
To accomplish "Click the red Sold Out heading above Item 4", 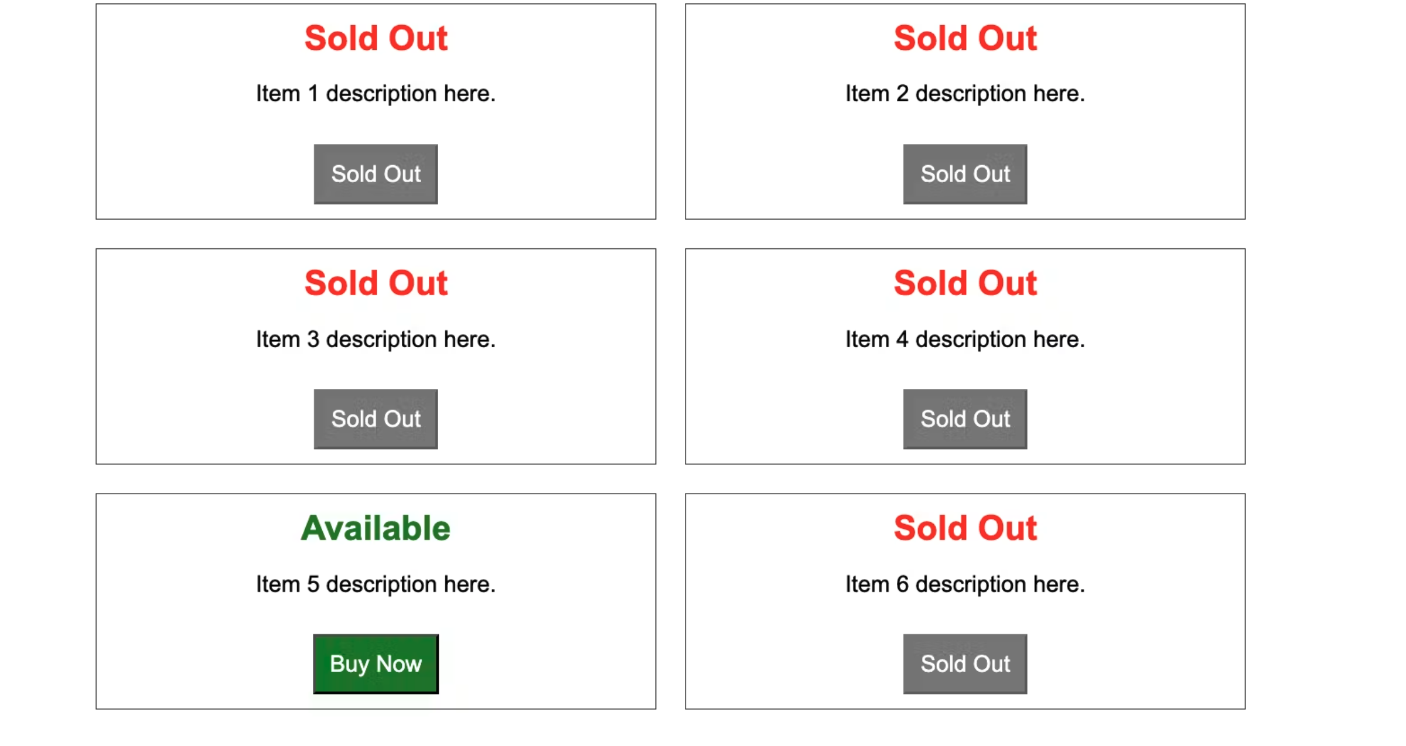I will pyautogui.click(x=965, y=283).
